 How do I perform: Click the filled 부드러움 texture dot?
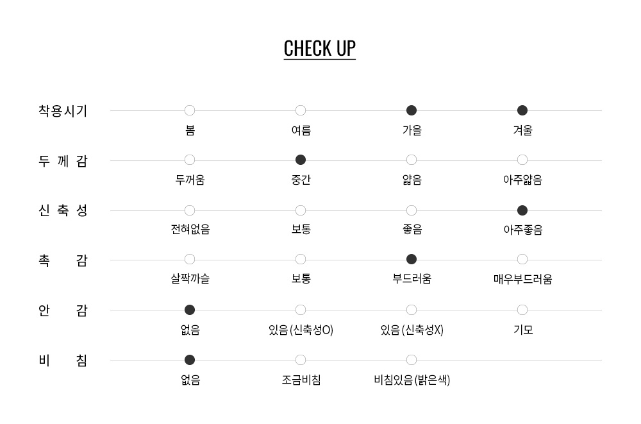(x=412, y=260)
